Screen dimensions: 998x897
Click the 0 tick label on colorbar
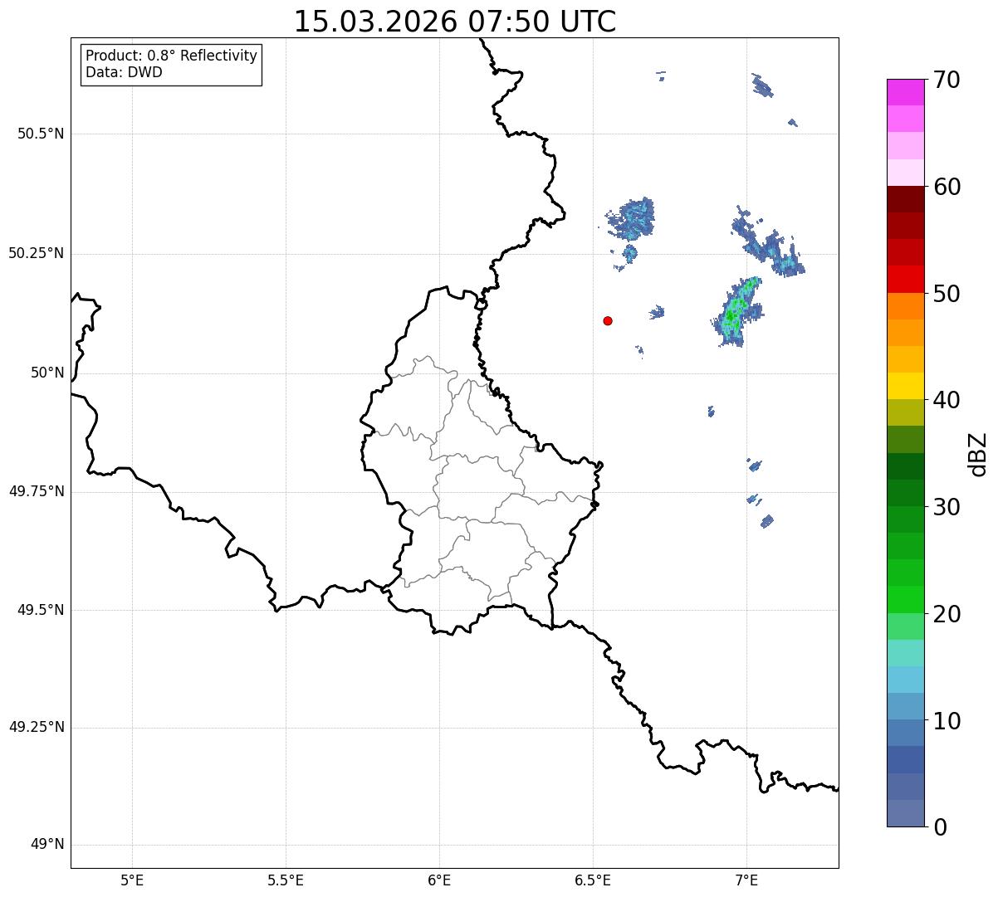(941, 827)
